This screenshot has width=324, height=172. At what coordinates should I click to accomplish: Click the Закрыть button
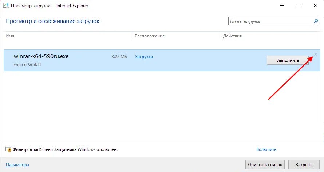(304, 165)
